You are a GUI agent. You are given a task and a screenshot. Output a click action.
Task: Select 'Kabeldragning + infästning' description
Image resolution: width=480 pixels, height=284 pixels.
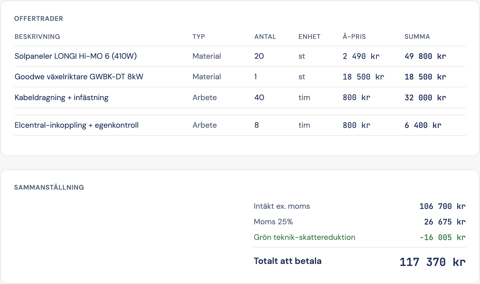pyautogui.click(x=62, y=97)
